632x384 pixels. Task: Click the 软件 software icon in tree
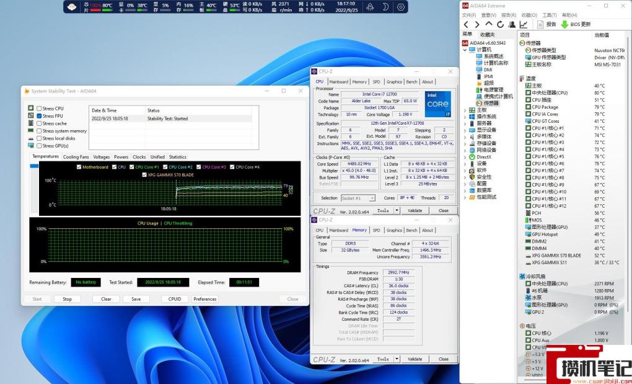pos(472,170)
